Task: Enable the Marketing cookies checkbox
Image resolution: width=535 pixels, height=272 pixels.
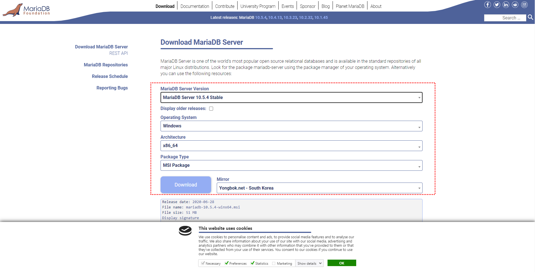Action: click(274, 264)
